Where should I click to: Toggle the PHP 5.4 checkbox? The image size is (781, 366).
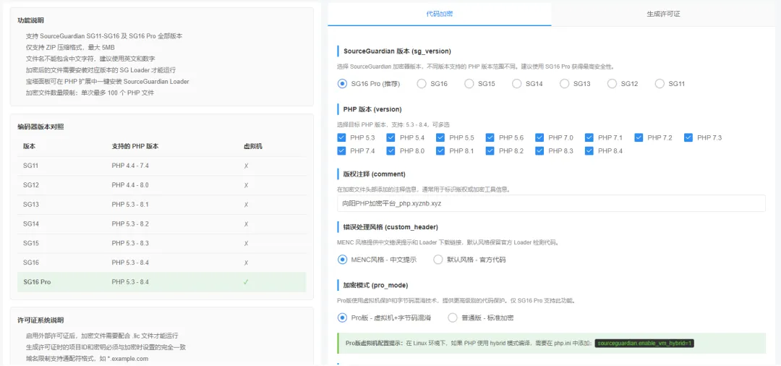(391, 137)
